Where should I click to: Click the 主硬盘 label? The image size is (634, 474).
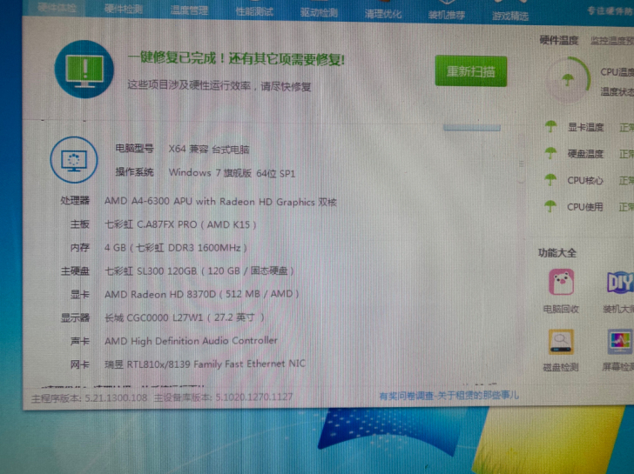tap(75, 270)
